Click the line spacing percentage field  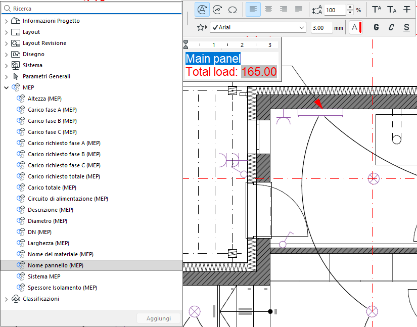(335, 10)
